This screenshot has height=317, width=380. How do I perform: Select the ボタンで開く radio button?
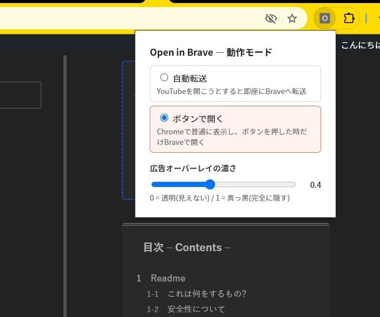coord(164,118)
